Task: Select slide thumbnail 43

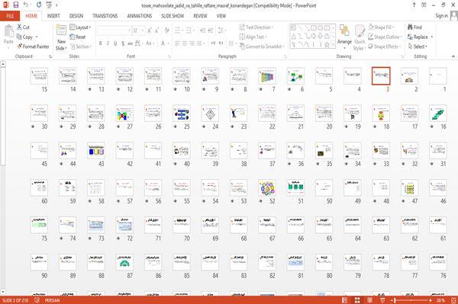Action: tap(96, 150)
